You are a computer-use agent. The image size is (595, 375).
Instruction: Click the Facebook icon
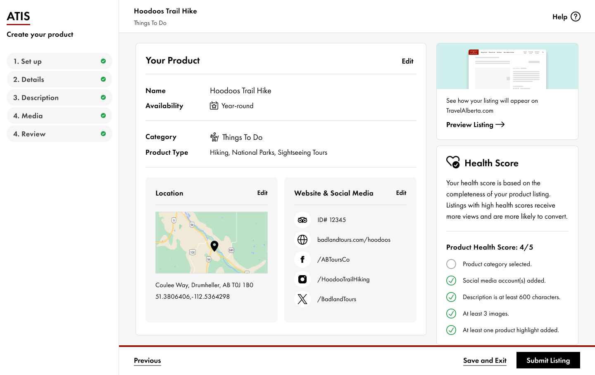click(x=302, y=259)
